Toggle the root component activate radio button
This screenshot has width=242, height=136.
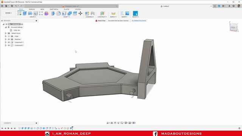click(22, 24)
